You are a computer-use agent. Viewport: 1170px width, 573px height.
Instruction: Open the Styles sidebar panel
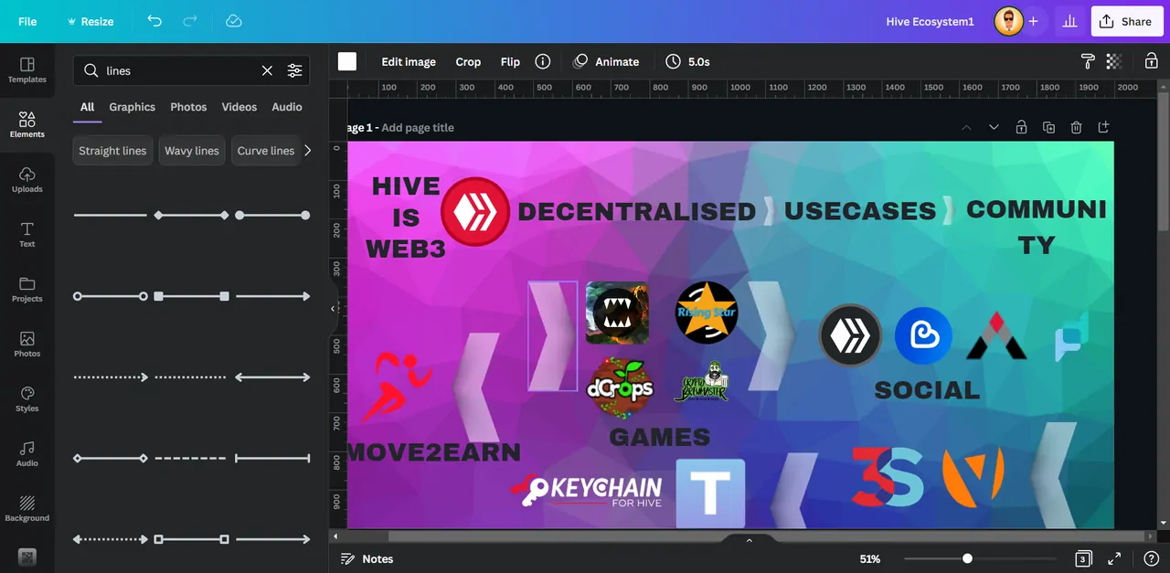point(27,399)
